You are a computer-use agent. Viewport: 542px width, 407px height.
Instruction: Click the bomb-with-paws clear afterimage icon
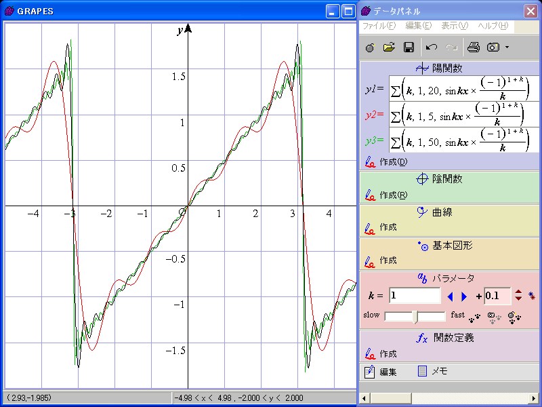pyautogui.click(x=514, y=315)
